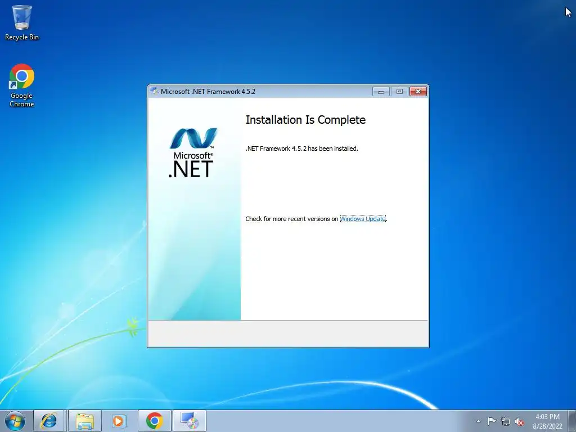Open the Windows Update link

tap(363, 219)
